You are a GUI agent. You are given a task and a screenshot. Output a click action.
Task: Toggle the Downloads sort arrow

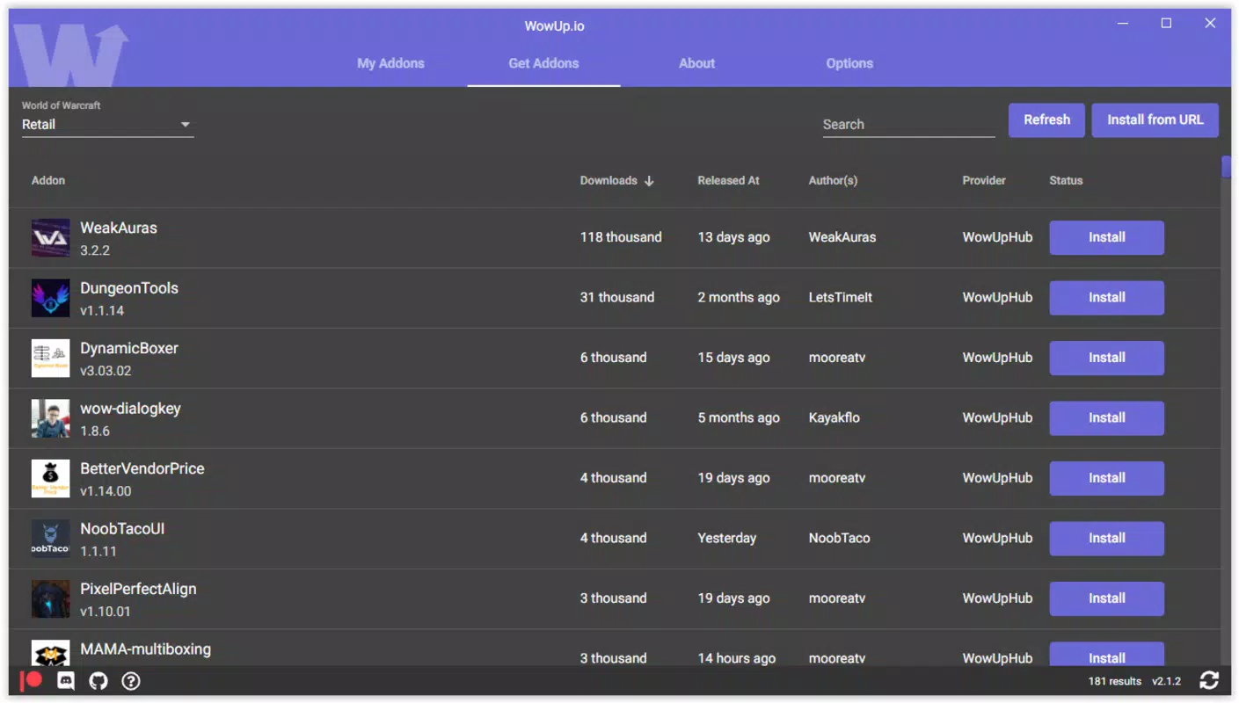649,181
